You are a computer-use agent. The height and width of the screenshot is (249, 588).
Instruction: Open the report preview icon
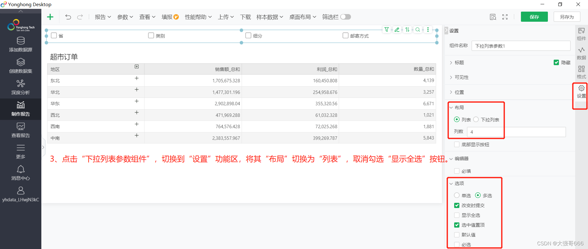pos(493,17)
